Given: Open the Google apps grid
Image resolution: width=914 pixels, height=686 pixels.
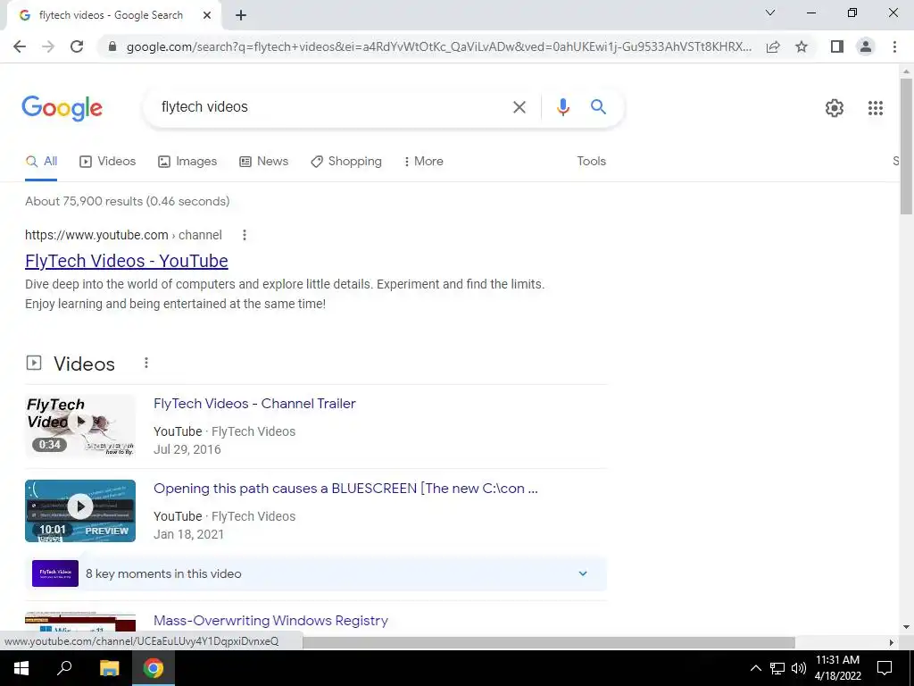Looking at the screenshot, I should coord(875,108).
